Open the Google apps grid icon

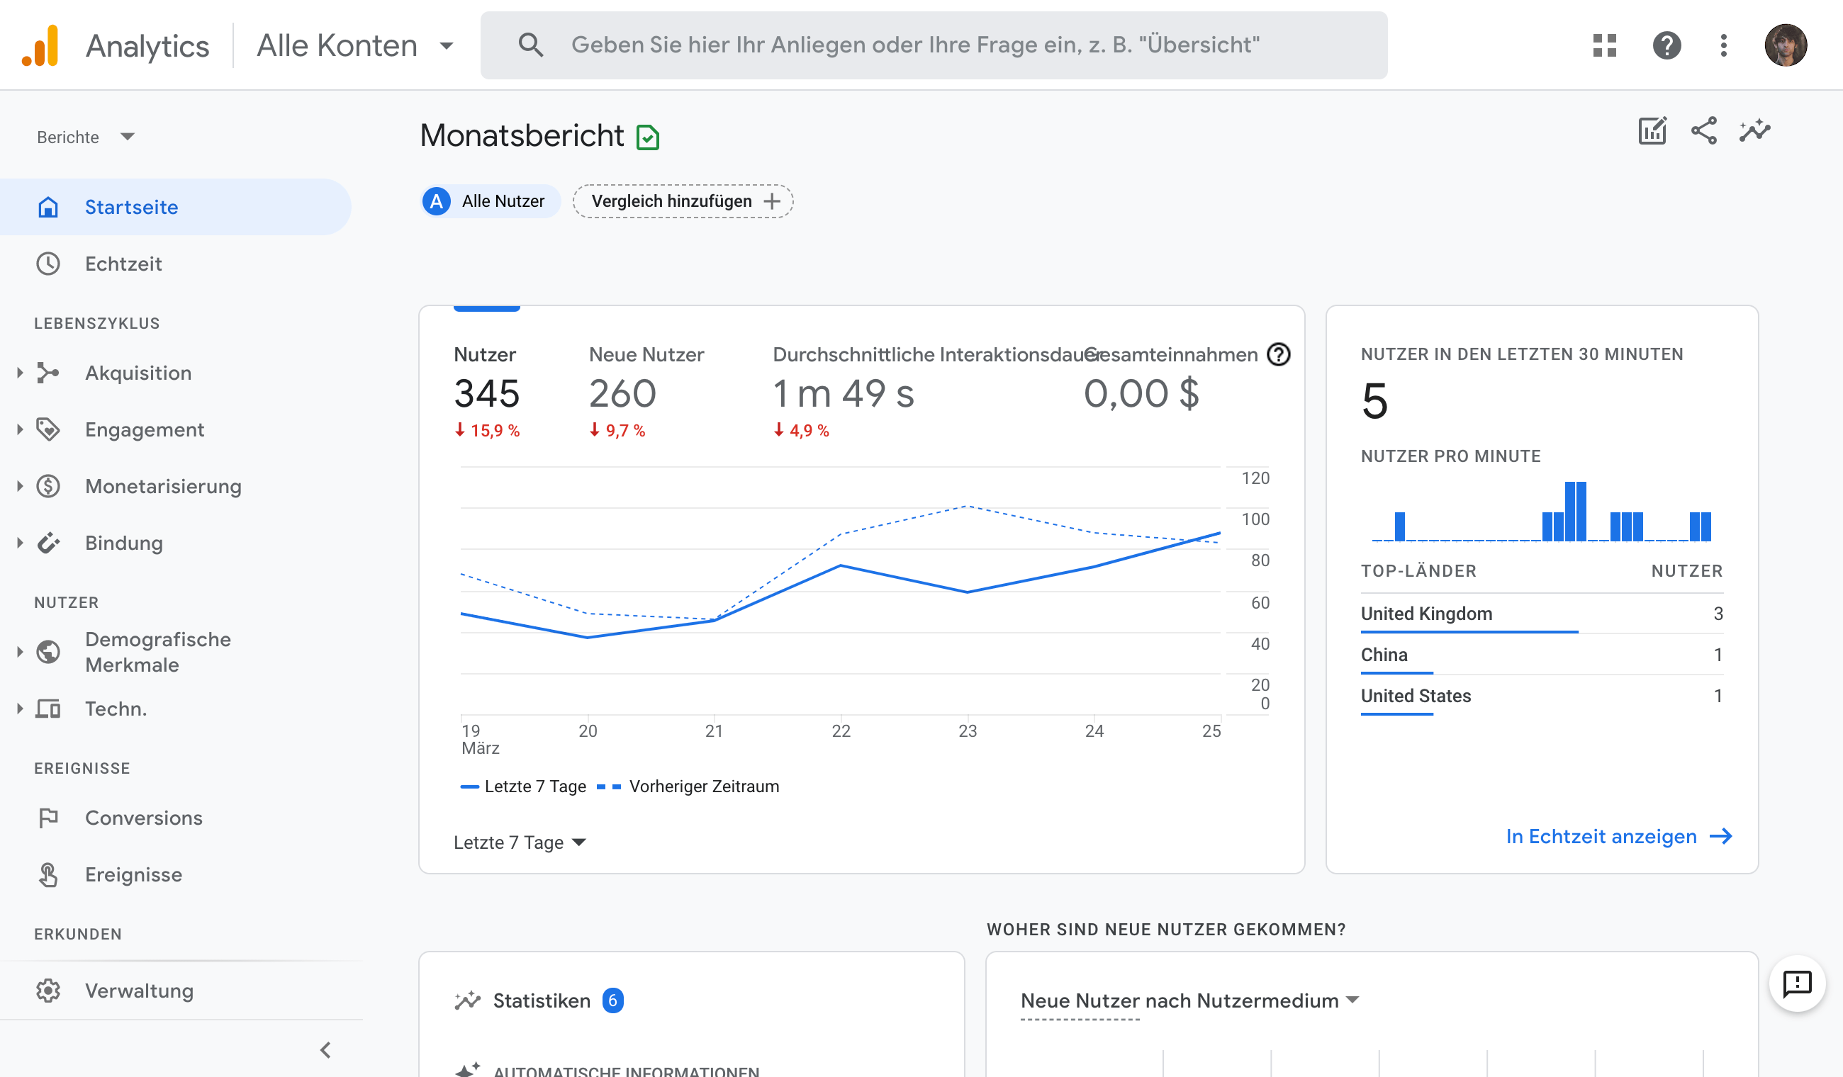1604,45
